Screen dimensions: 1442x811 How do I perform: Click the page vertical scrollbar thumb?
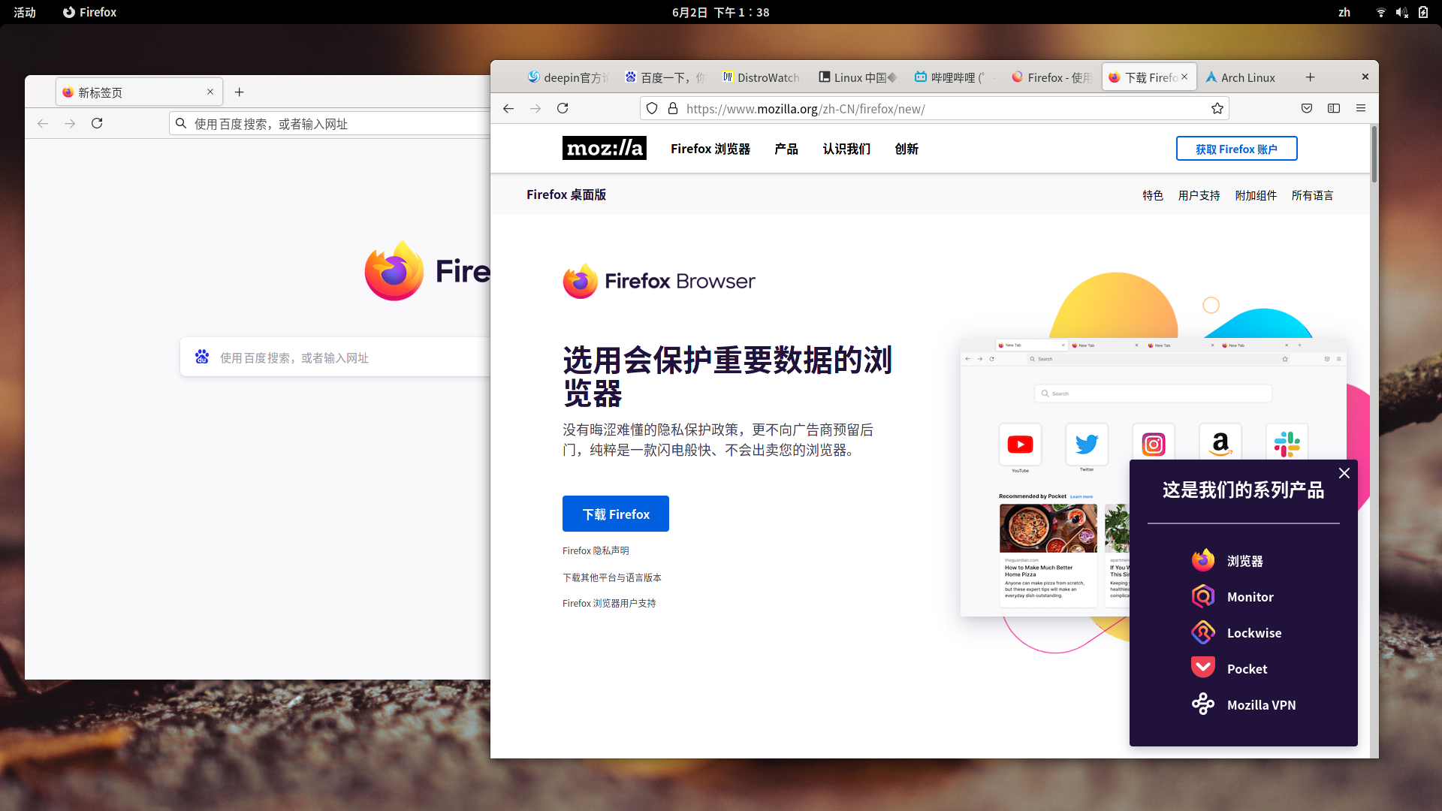1374,154
